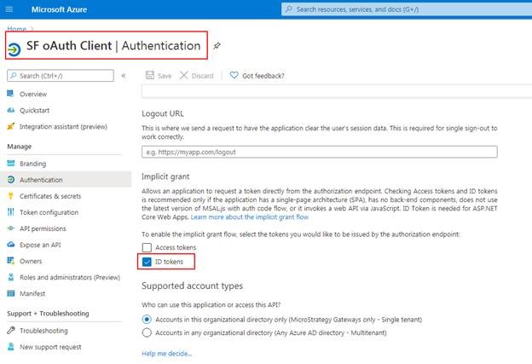Image resolution: width=532 pixels, height=364 pixels.
Task: Select Branding in Manage section
Action: (x=32, y=163)
